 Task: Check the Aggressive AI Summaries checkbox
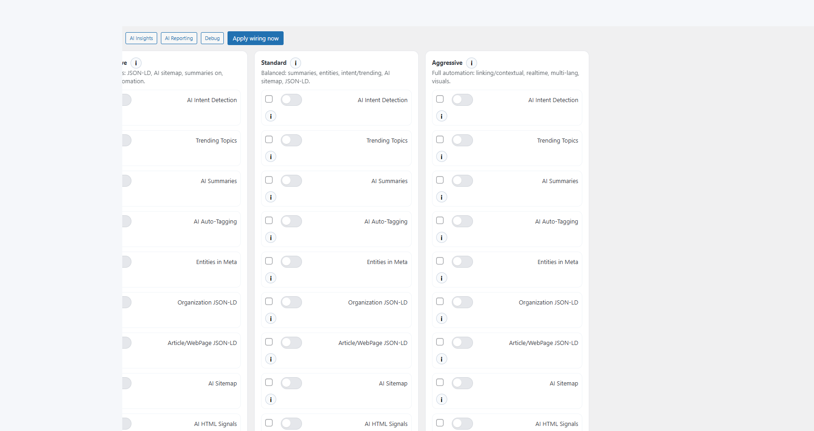click(x=440, y=180)
